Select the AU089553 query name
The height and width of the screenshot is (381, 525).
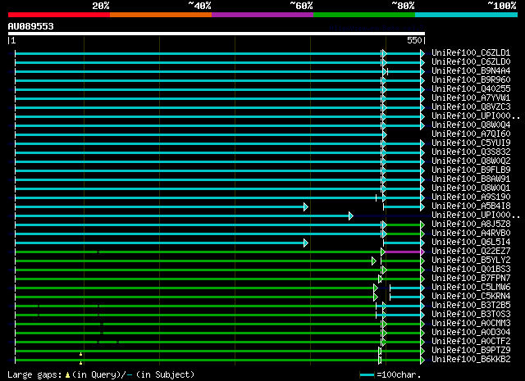31,26
